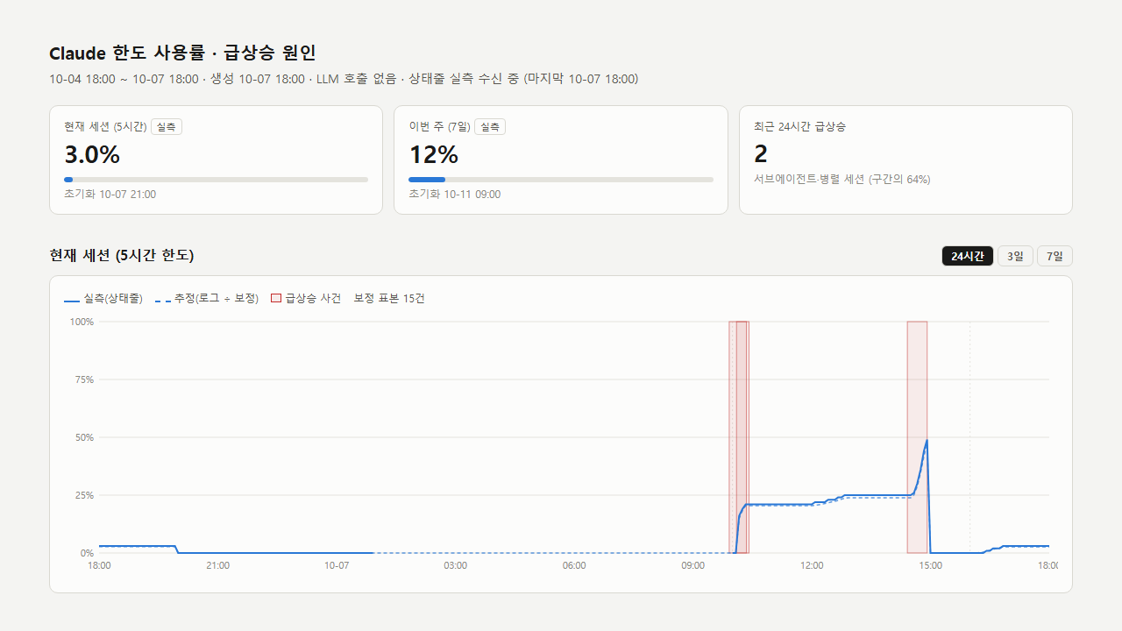Viewport: 1122px width, 631px height.
Task: Click the 초기화 10-07 21:00 text
Action: click(110, 195)
